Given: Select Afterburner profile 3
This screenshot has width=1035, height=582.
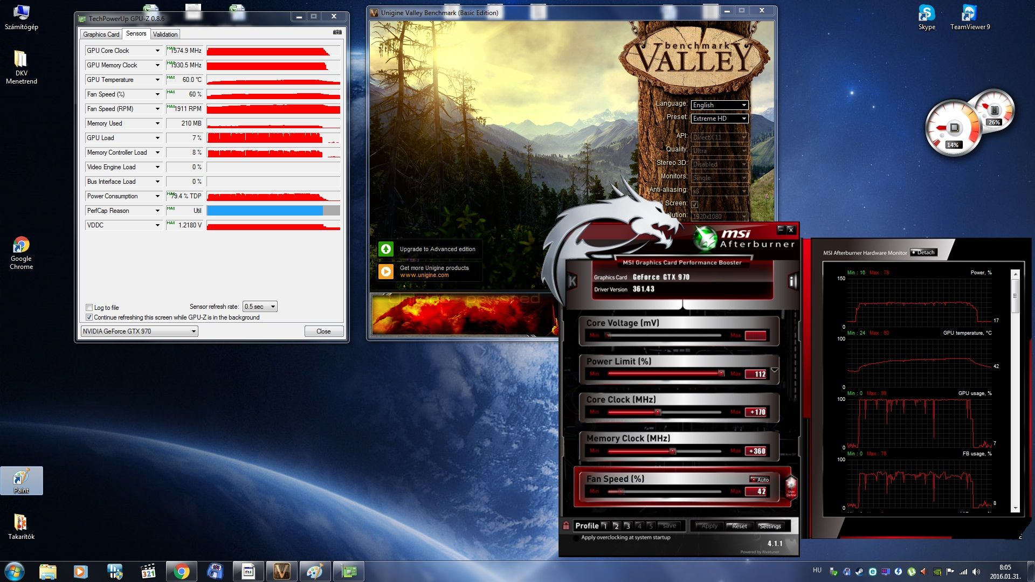Looking at the screenshot, I should coord(627,526).
